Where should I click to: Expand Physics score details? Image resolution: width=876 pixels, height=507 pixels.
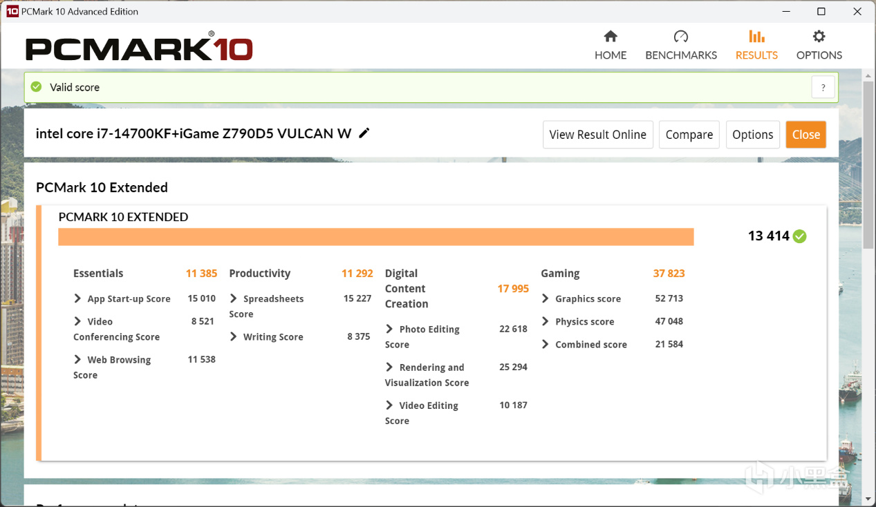[546, 321]
